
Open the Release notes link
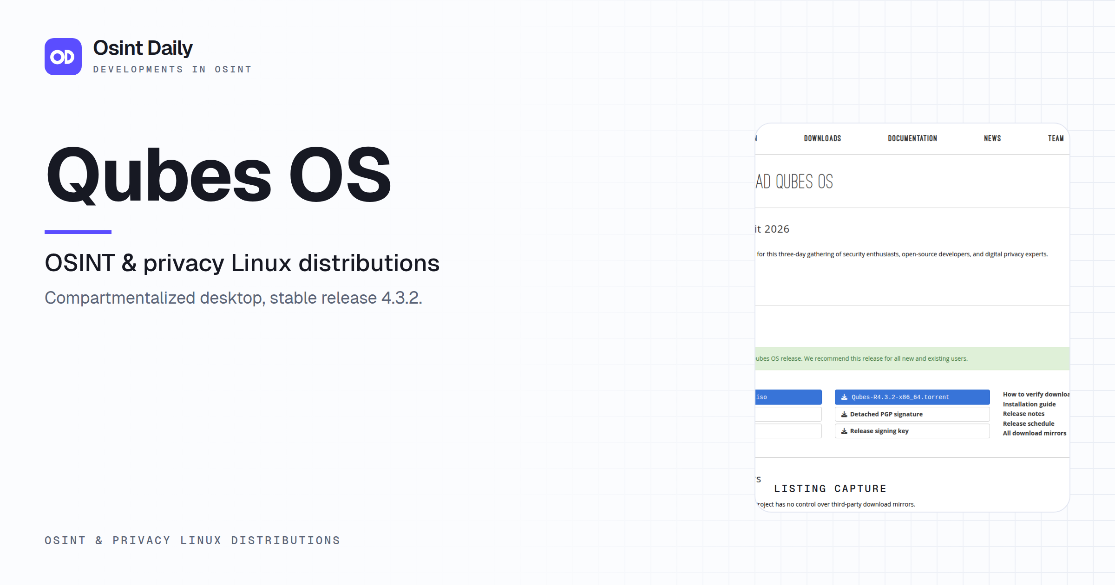[1023, 414]
